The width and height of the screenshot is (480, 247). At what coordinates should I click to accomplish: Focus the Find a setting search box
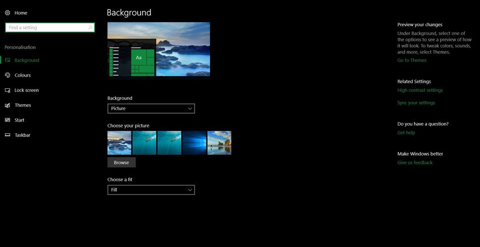click(x=50, y=28)
